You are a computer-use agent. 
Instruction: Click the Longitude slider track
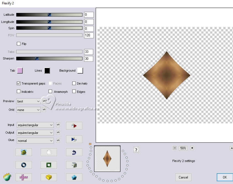(49, 22)
